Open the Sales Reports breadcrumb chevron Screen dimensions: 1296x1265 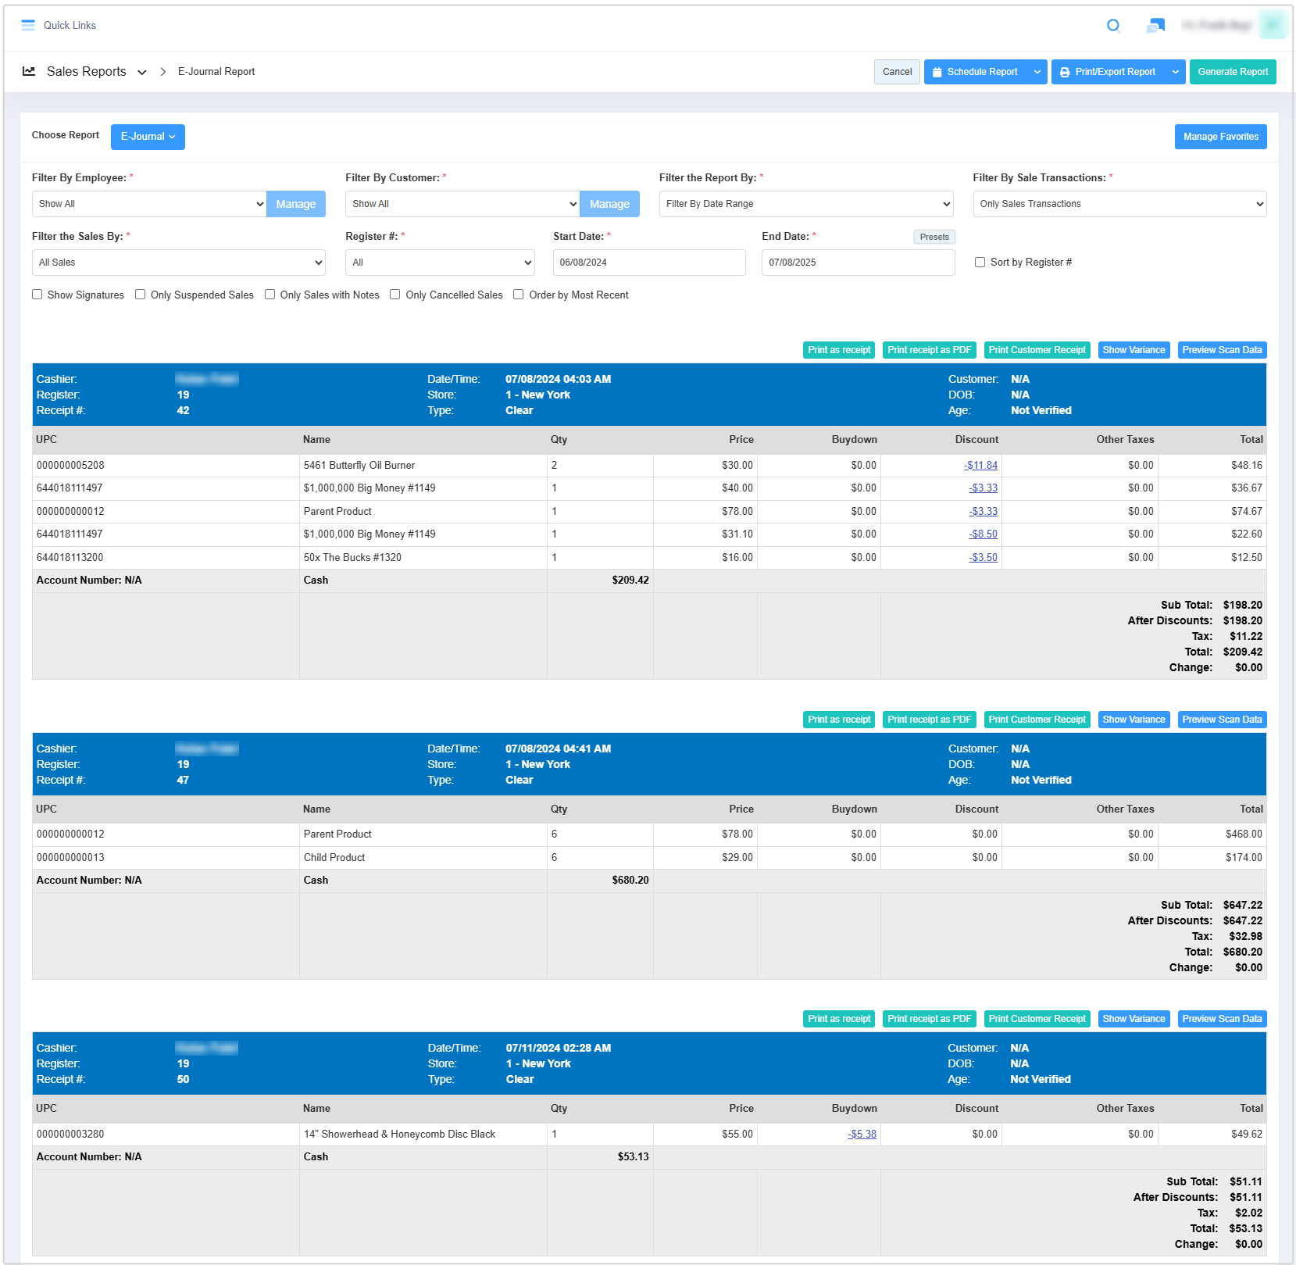142,72
